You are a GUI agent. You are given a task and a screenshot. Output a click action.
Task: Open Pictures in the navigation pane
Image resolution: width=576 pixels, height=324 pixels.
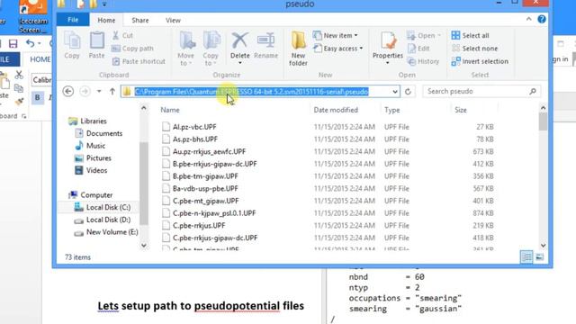tap(93, 158)
